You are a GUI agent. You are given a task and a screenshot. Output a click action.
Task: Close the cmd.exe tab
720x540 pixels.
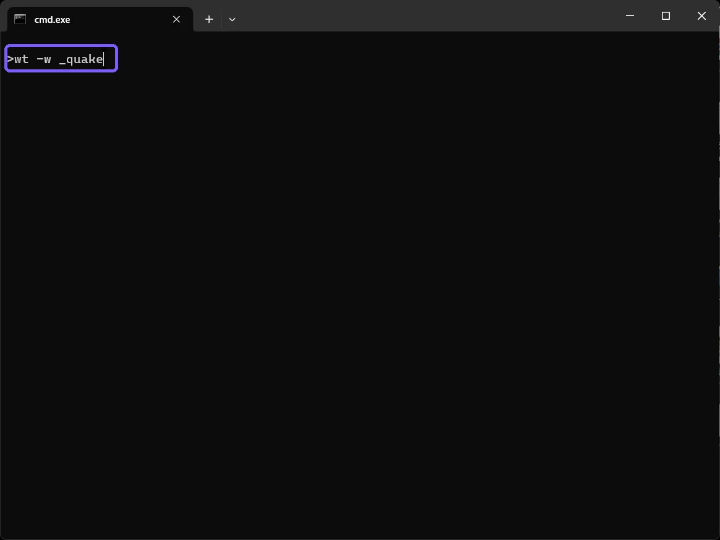(x=176, y=19)
